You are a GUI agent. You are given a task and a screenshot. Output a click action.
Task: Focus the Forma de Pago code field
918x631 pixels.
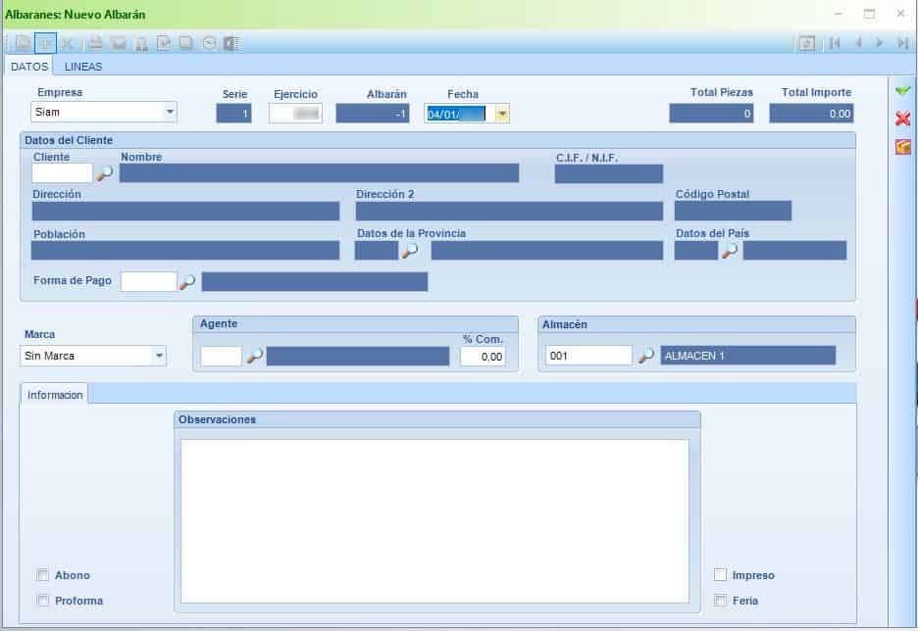[149, 282]
